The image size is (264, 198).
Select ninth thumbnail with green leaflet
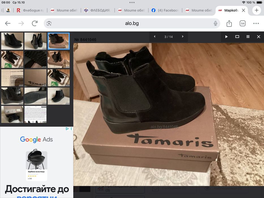[59, 78]
